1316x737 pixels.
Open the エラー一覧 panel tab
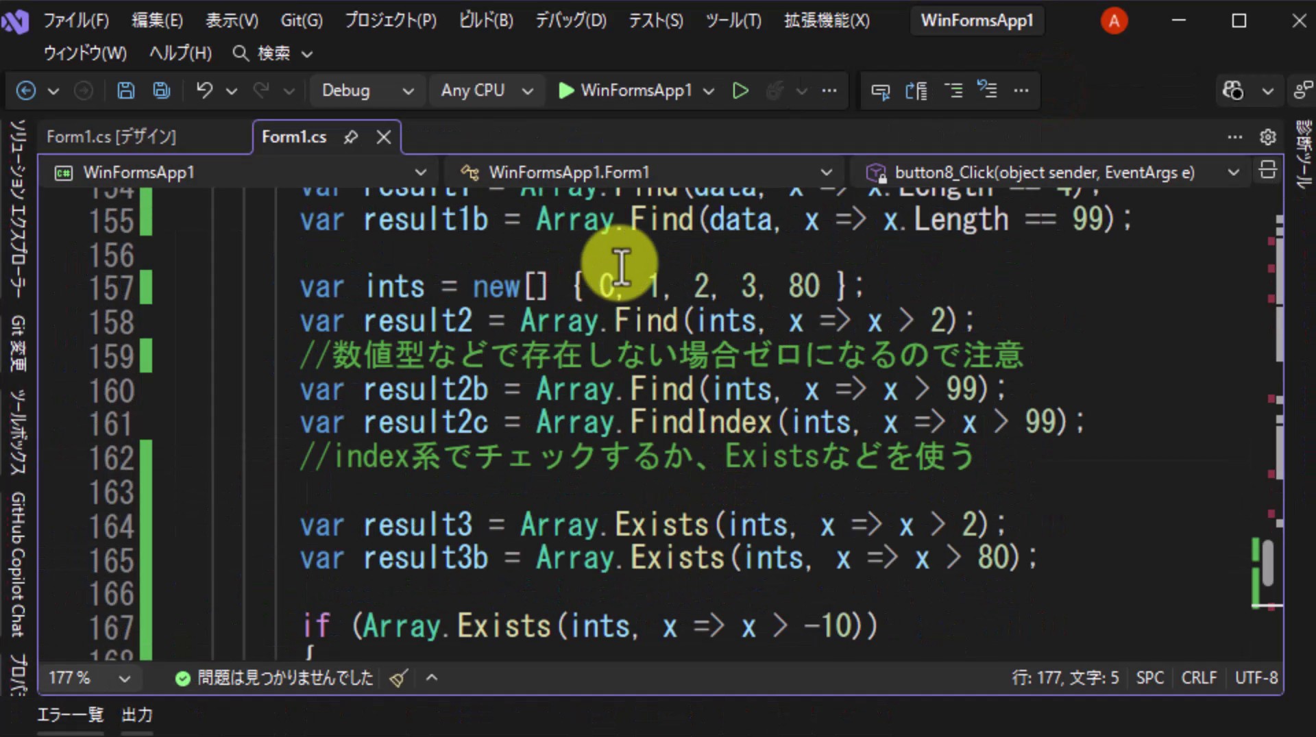[70, 715]
